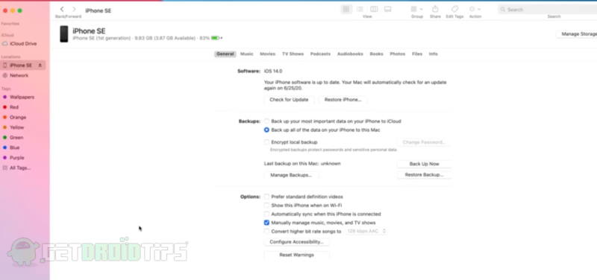This screenshot has width=597, height=280.
Task: Open the Action dropdown menu
Action: (x=475, y=9)
